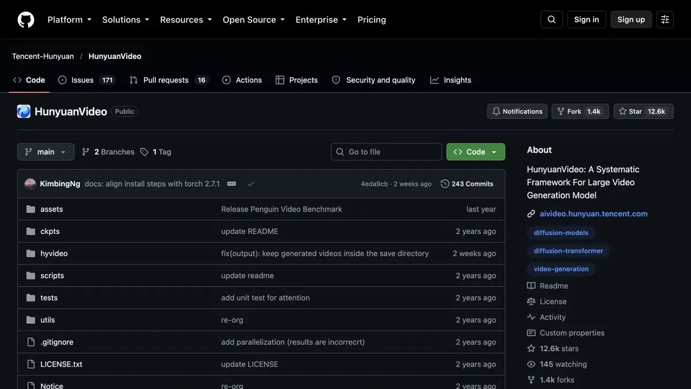The height and width of the screenshot is (389, 691).
Task: Click the hyvideo folder icon
Action: pos(31,254)
